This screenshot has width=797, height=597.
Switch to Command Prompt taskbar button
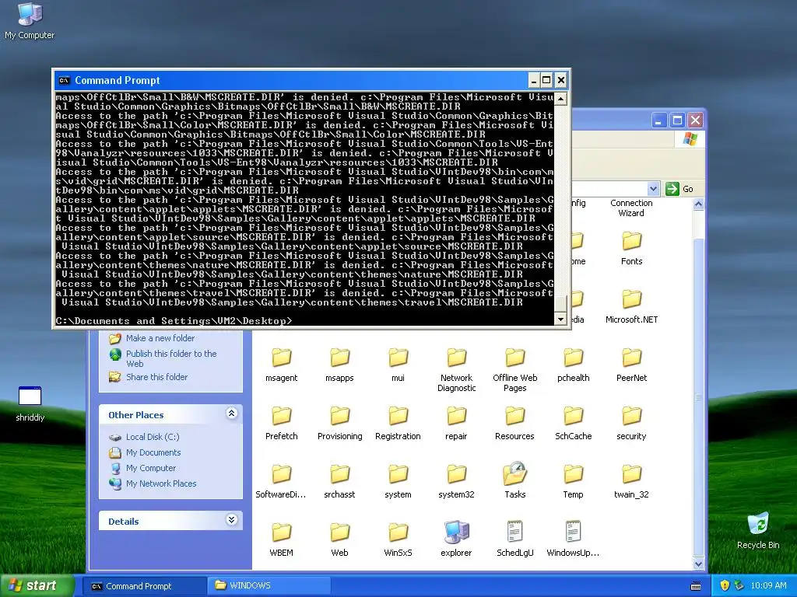pos(144,586)
